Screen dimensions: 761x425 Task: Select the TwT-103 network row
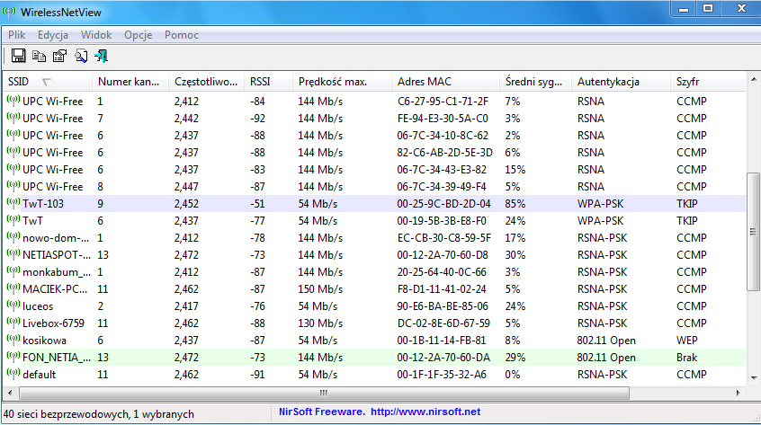coord(375,204)
